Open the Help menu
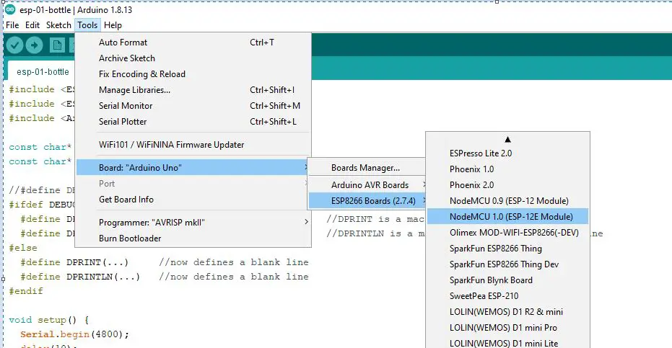This screenshot has height=348, width=672. [113, 25]
